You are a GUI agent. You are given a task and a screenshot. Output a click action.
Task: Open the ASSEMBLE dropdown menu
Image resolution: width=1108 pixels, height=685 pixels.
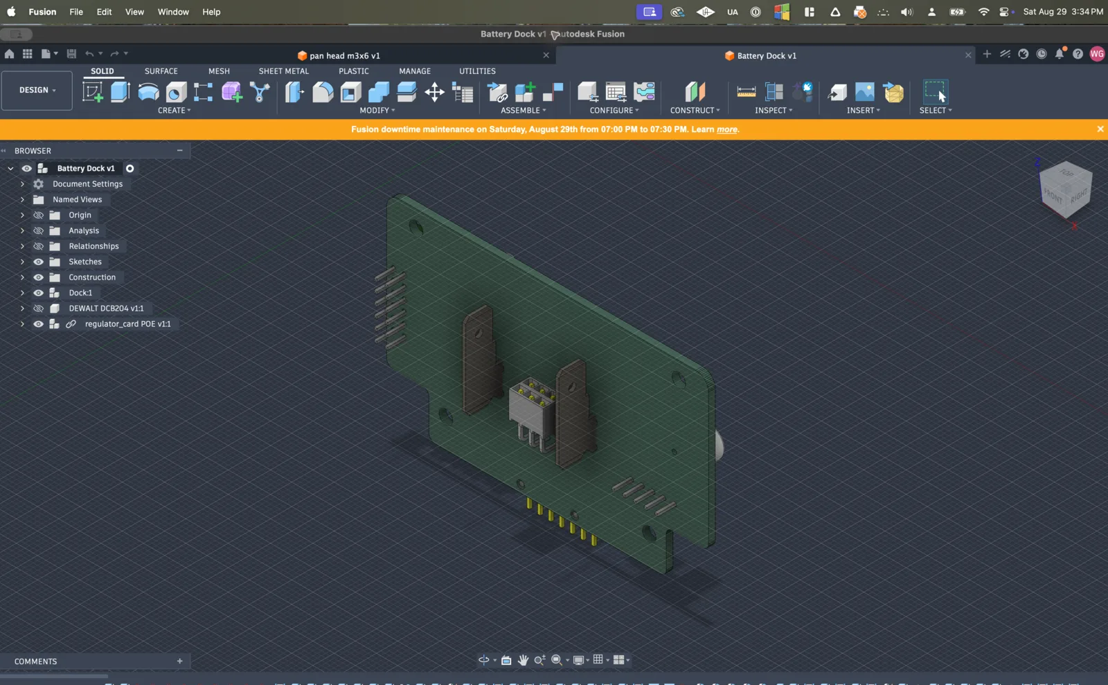click(524, 110)
